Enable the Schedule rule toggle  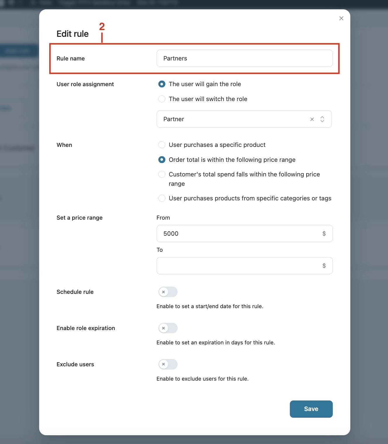click(x=168, y=292)
